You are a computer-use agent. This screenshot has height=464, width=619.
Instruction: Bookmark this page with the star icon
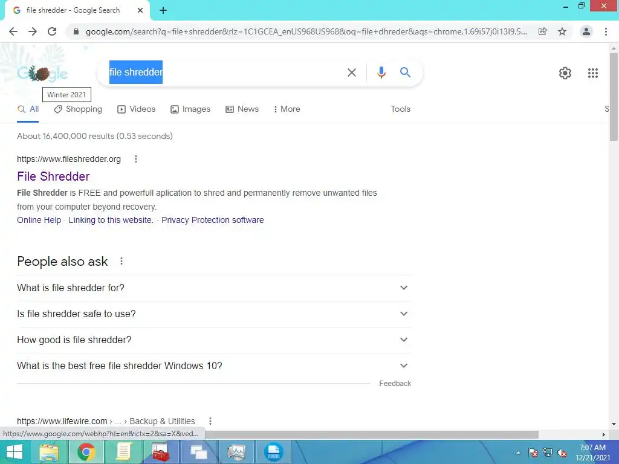coord(562,31)
